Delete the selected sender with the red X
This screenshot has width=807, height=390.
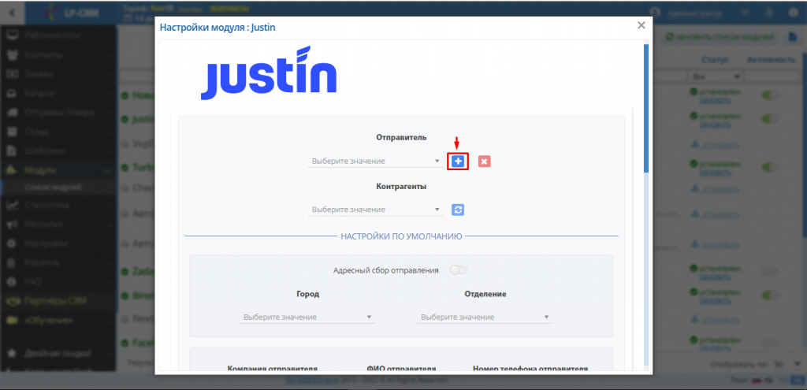485,162
